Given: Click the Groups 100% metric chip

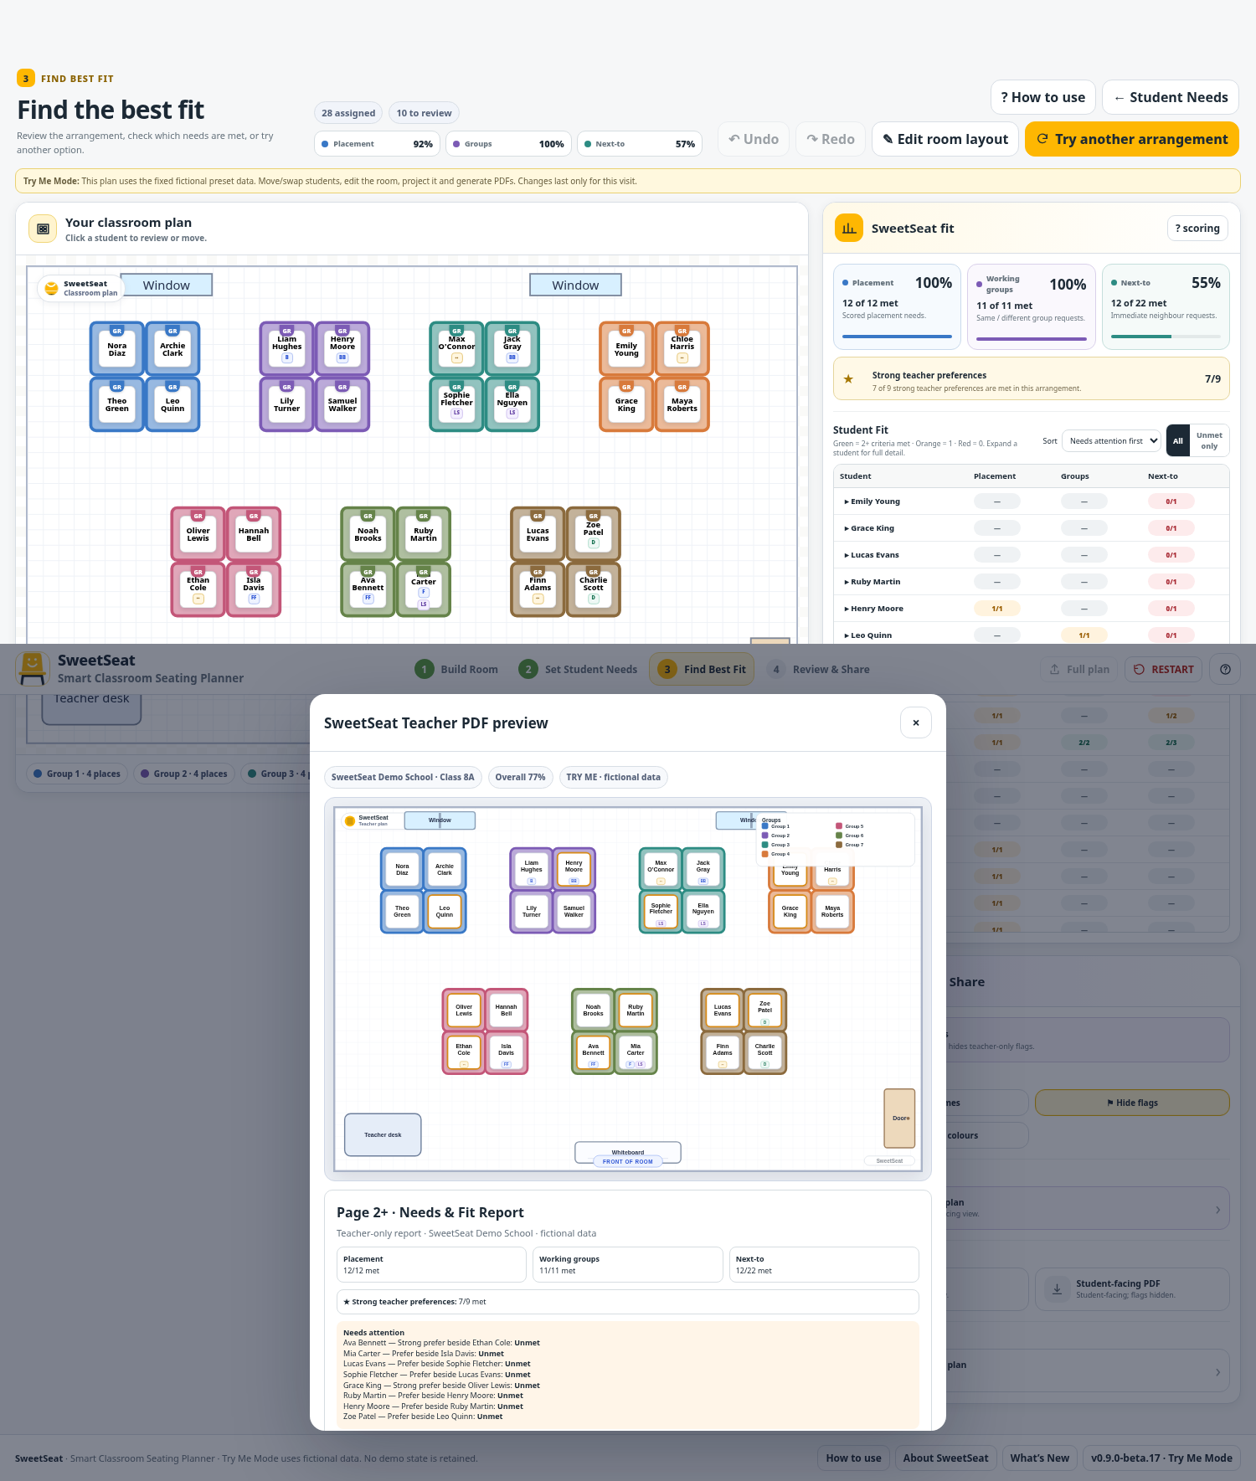Looking at the screenshot, I should [509, 144].
